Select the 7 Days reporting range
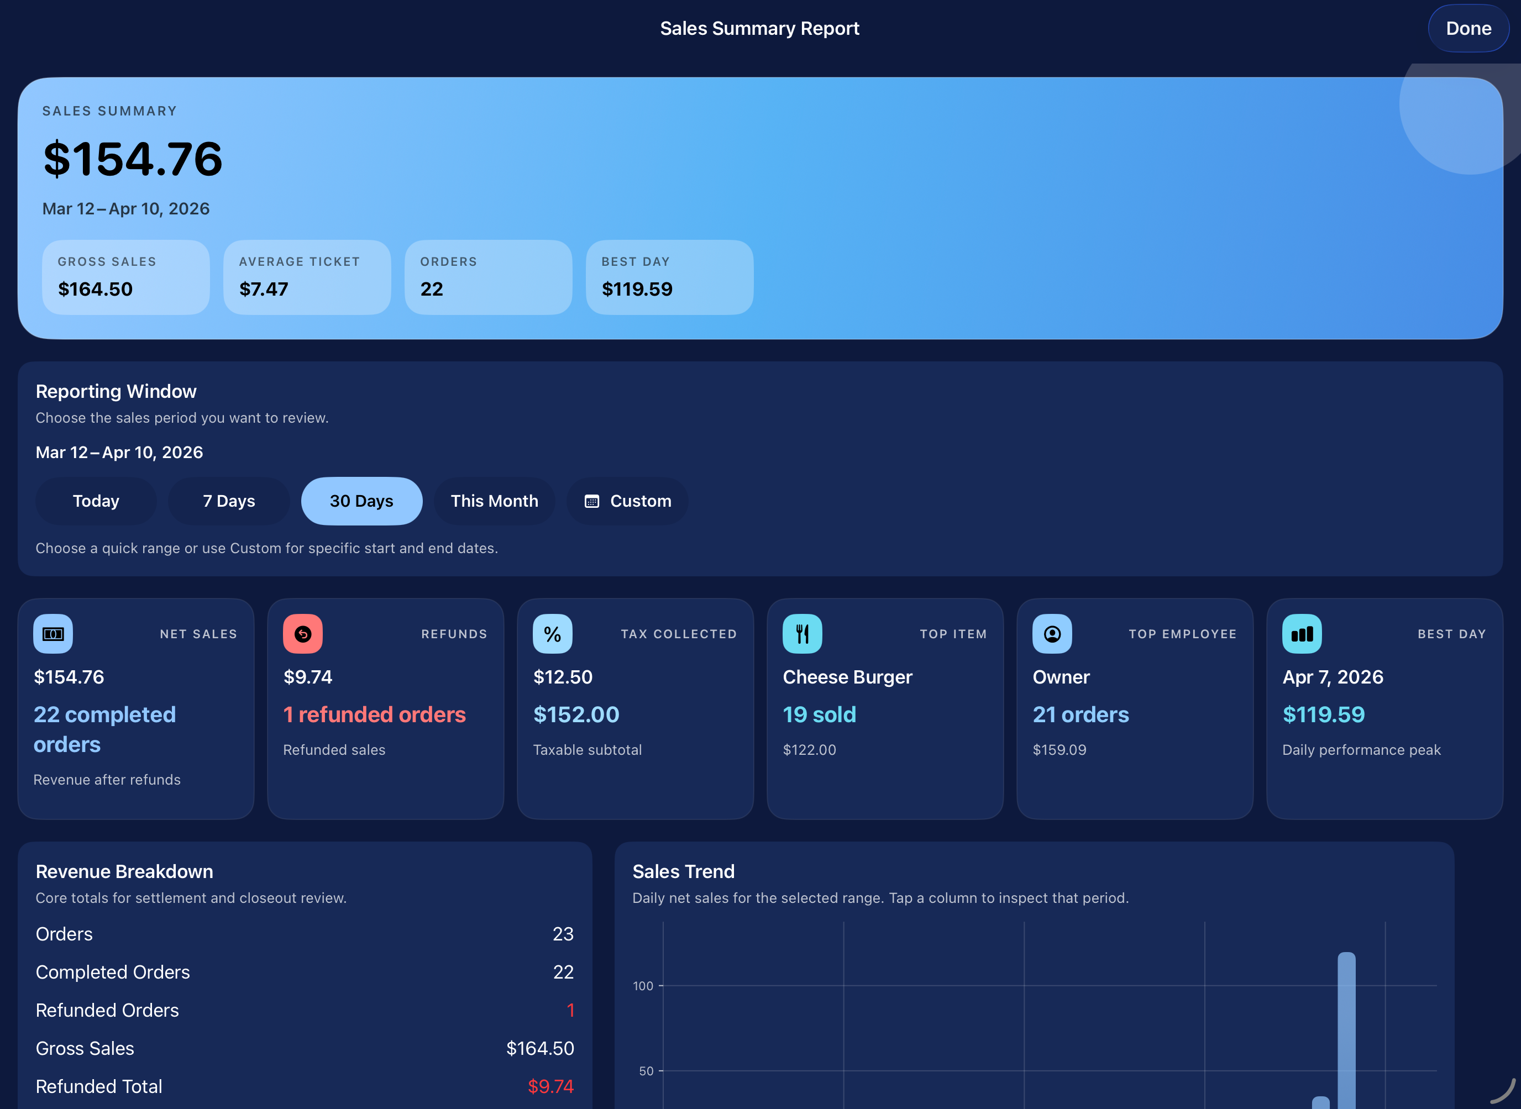 [228, 501]
